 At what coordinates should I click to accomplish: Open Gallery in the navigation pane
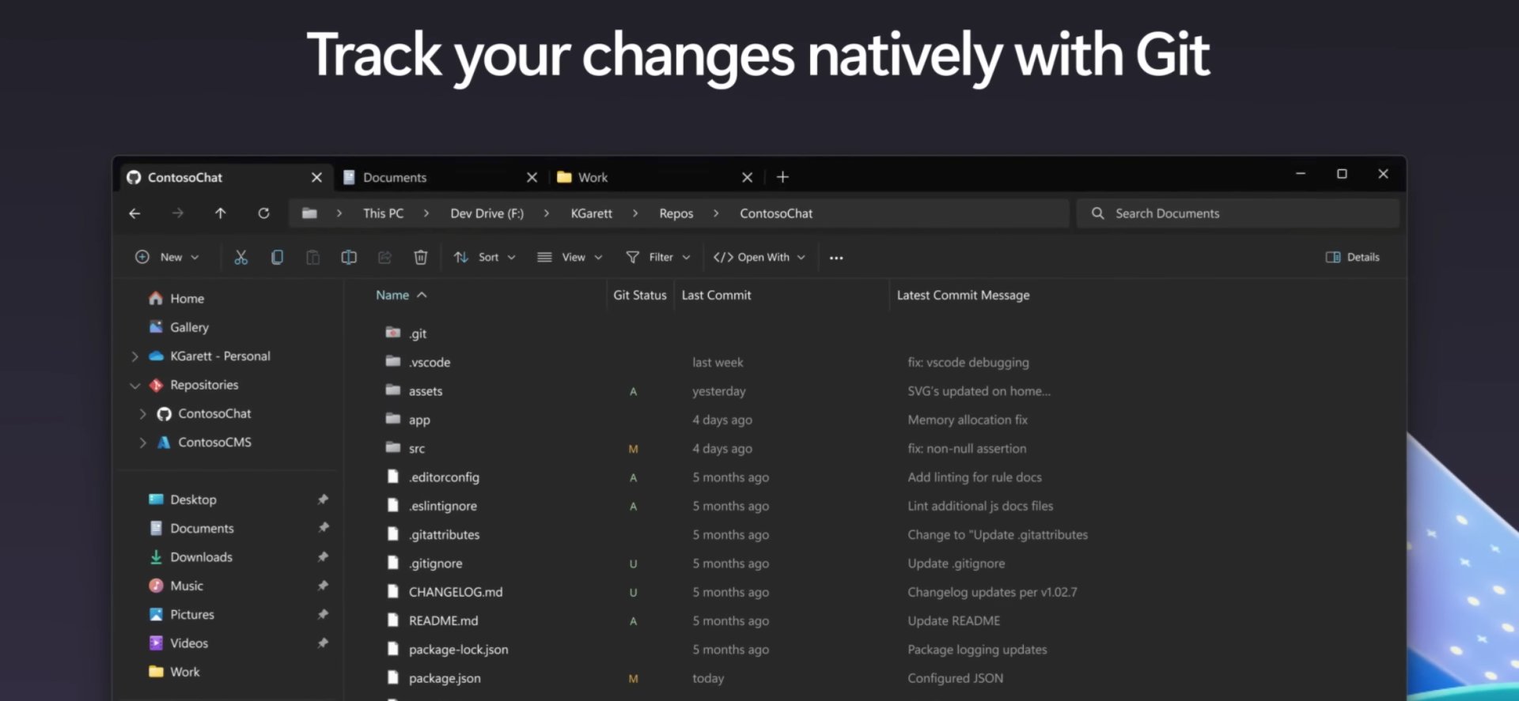point(179,327)
